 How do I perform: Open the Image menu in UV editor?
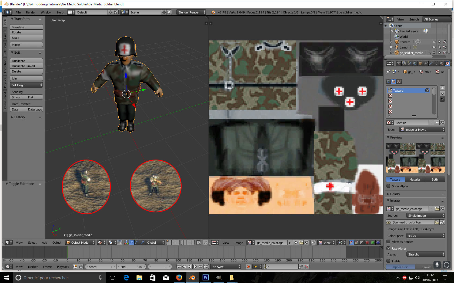[239, 243]
